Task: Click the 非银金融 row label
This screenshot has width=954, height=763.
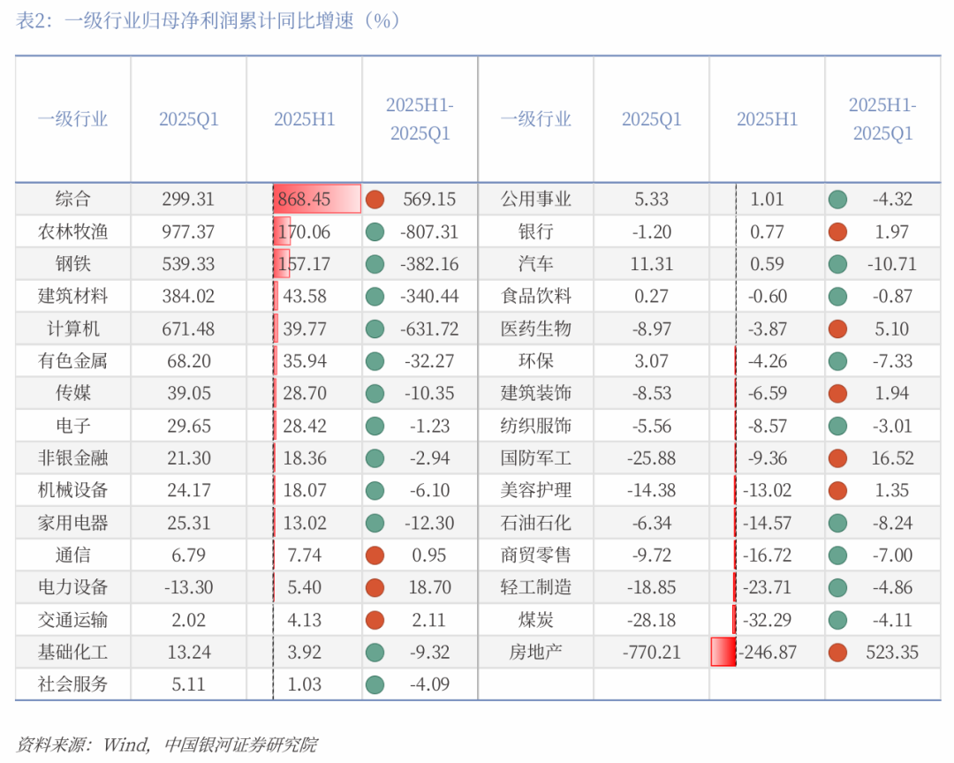Action: (73, 458)
